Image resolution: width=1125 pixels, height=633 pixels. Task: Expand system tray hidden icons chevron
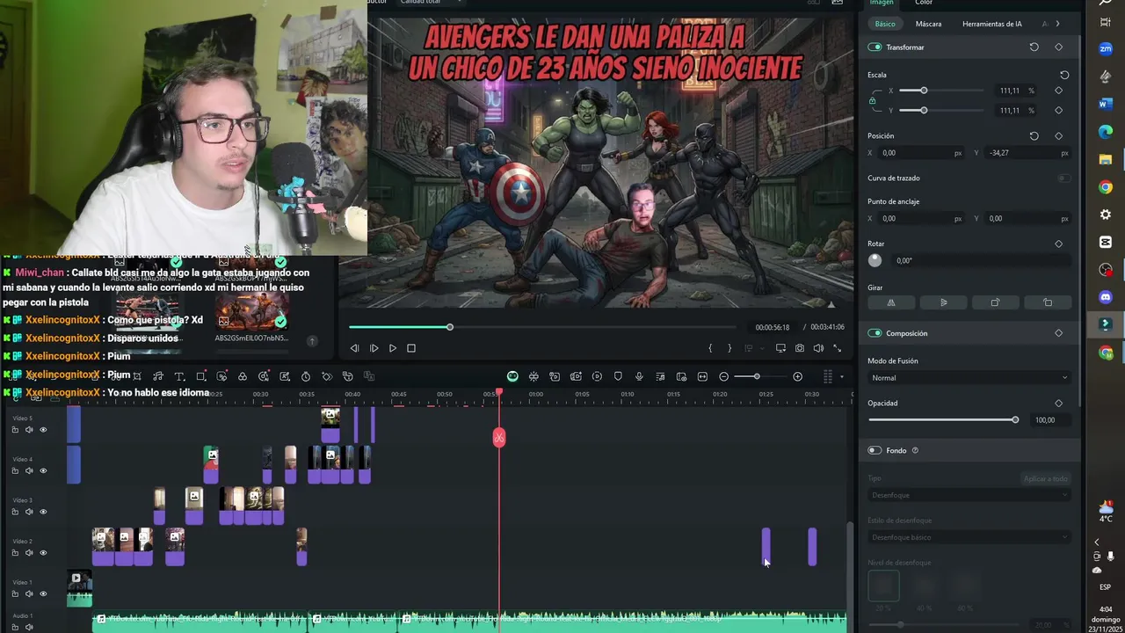[1096, 542]
